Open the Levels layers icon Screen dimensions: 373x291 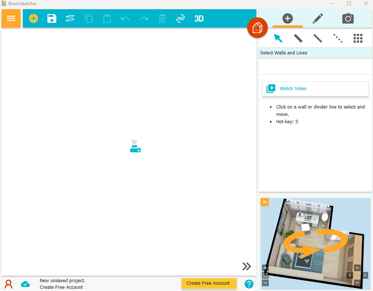[x=70, y=18]
